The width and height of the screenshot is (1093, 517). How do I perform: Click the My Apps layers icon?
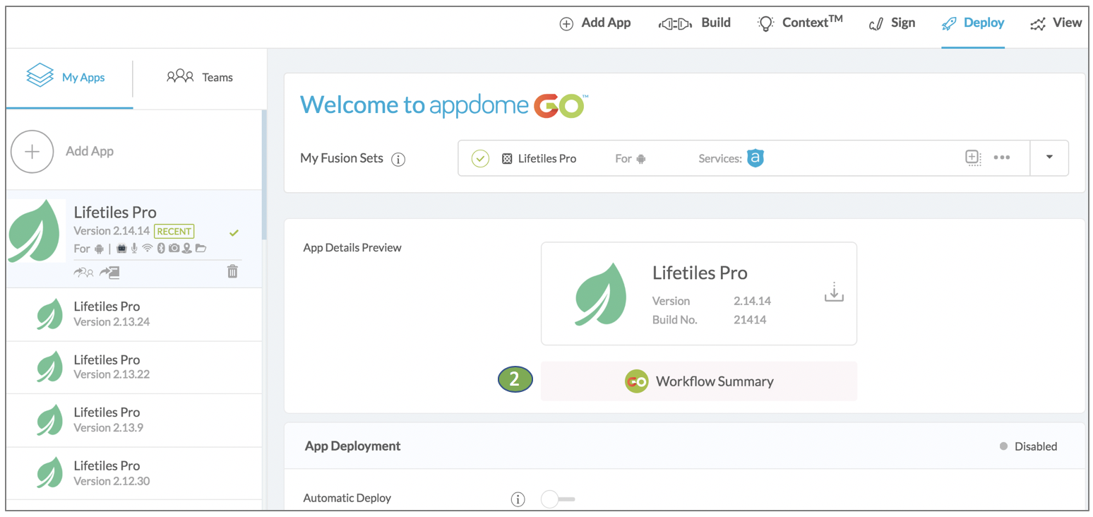pyautogui.click(x=40, y=76)
